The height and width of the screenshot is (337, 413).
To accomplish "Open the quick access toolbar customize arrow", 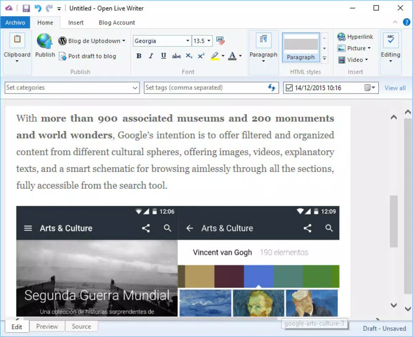I will (59, 9).
